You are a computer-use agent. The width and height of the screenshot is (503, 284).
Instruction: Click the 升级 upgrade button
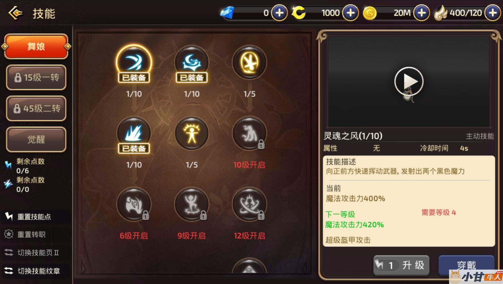tap(401, 265)
